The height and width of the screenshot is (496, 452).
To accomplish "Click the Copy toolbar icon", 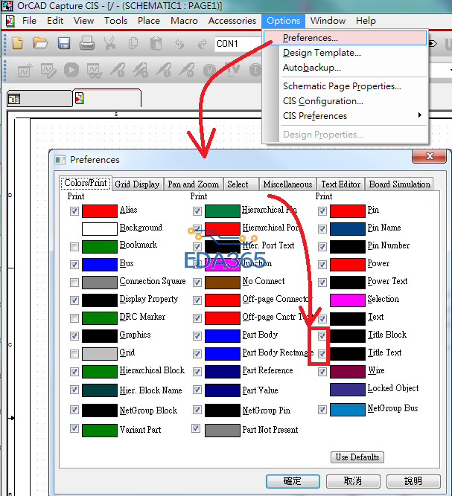I will [133, 43].
